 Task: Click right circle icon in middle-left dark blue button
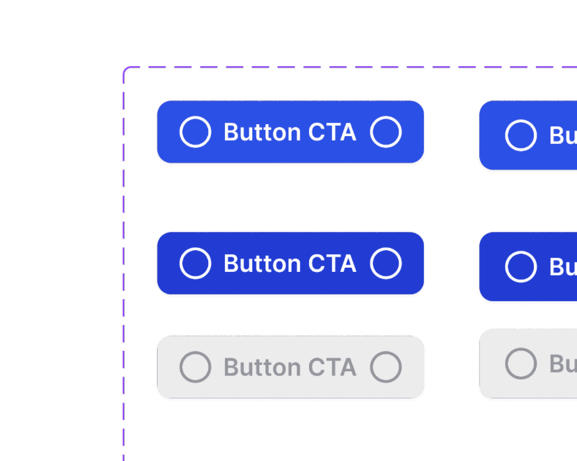pyautogui.click(x=386, y=263)
